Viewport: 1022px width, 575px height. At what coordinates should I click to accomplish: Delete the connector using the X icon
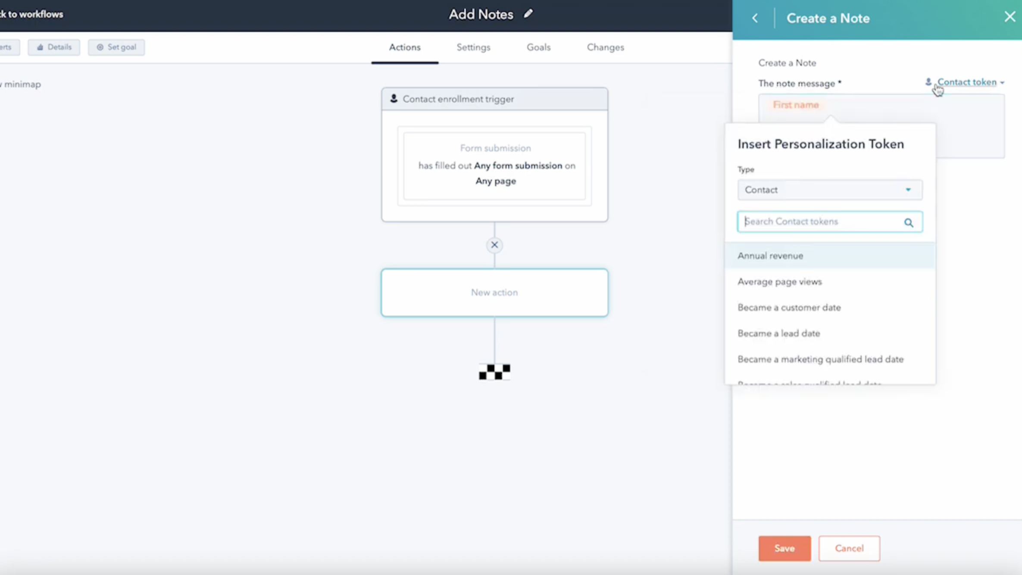click(x=494, y=245)
